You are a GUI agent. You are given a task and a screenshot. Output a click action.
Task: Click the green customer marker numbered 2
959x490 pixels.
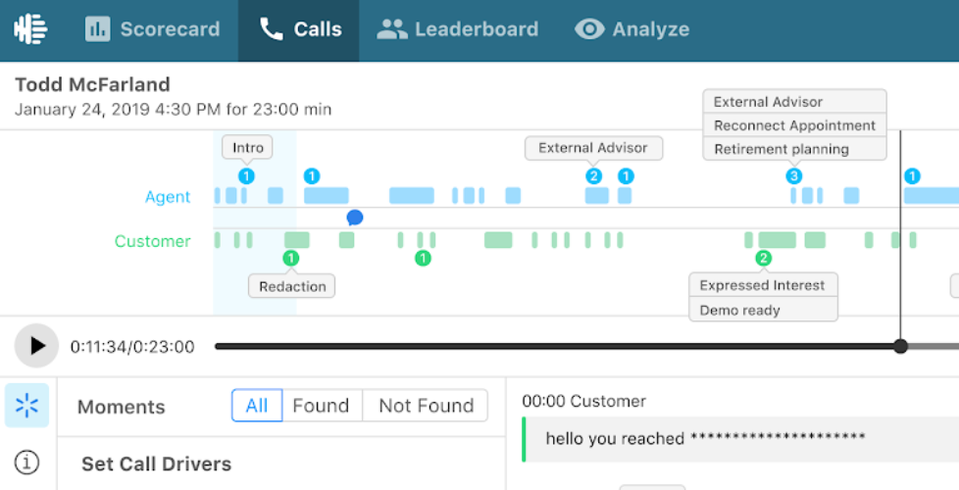coord(763,258)
